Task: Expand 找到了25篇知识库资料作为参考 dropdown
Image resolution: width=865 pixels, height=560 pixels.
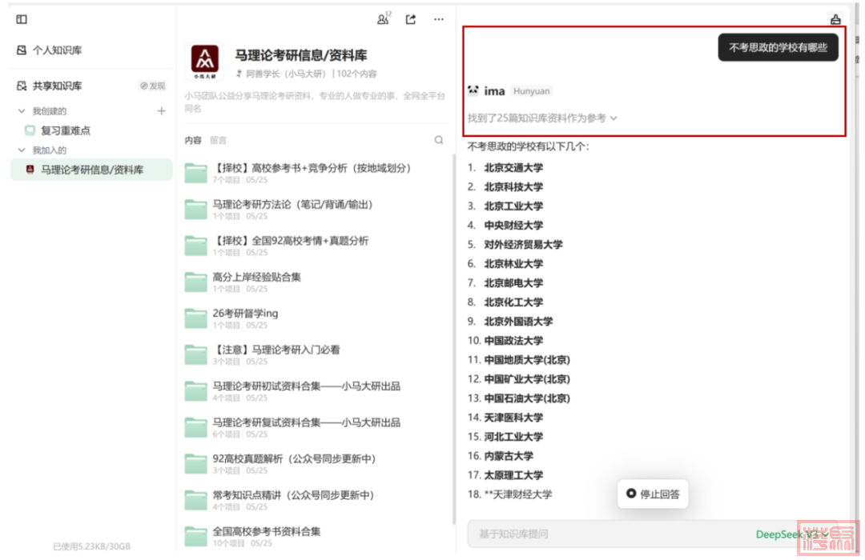Action: [x=542, y=118]
